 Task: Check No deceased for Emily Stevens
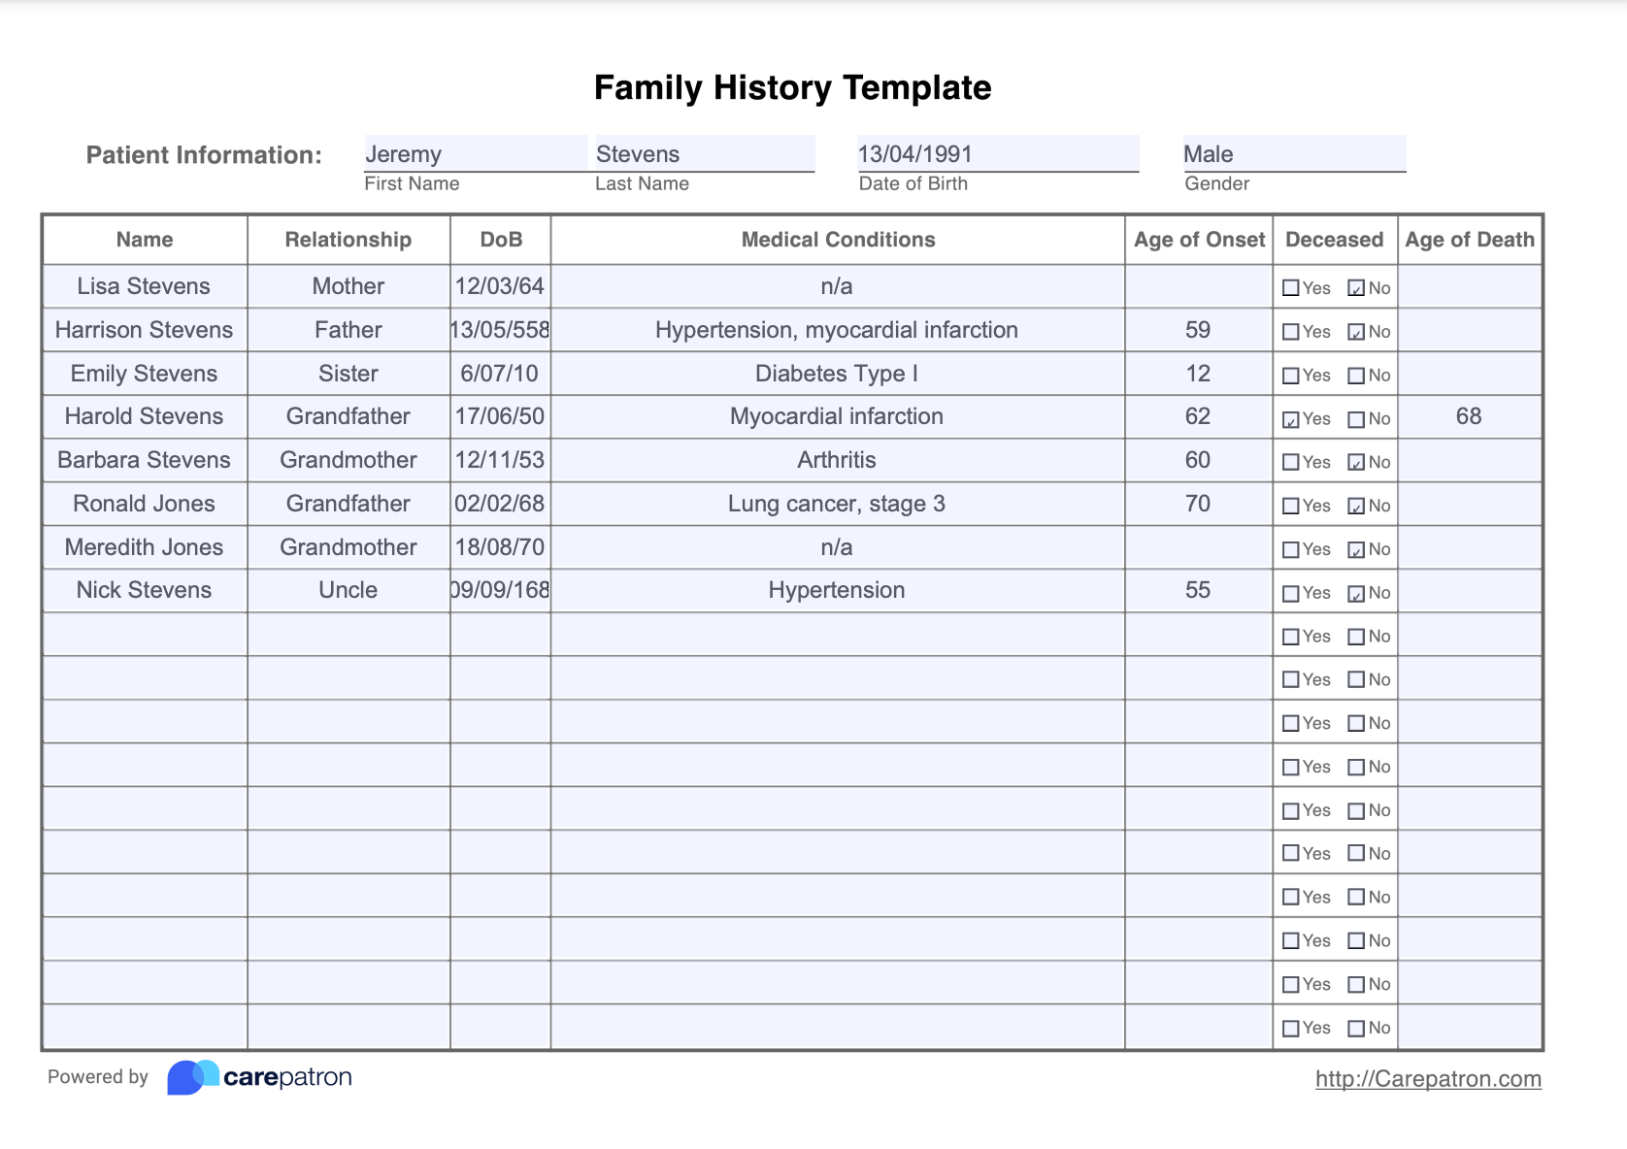[1356, 376]
